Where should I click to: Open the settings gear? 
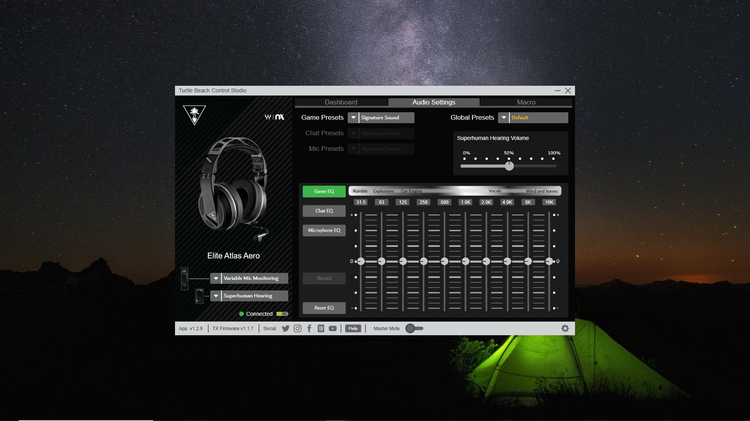[x=565, y=328]
